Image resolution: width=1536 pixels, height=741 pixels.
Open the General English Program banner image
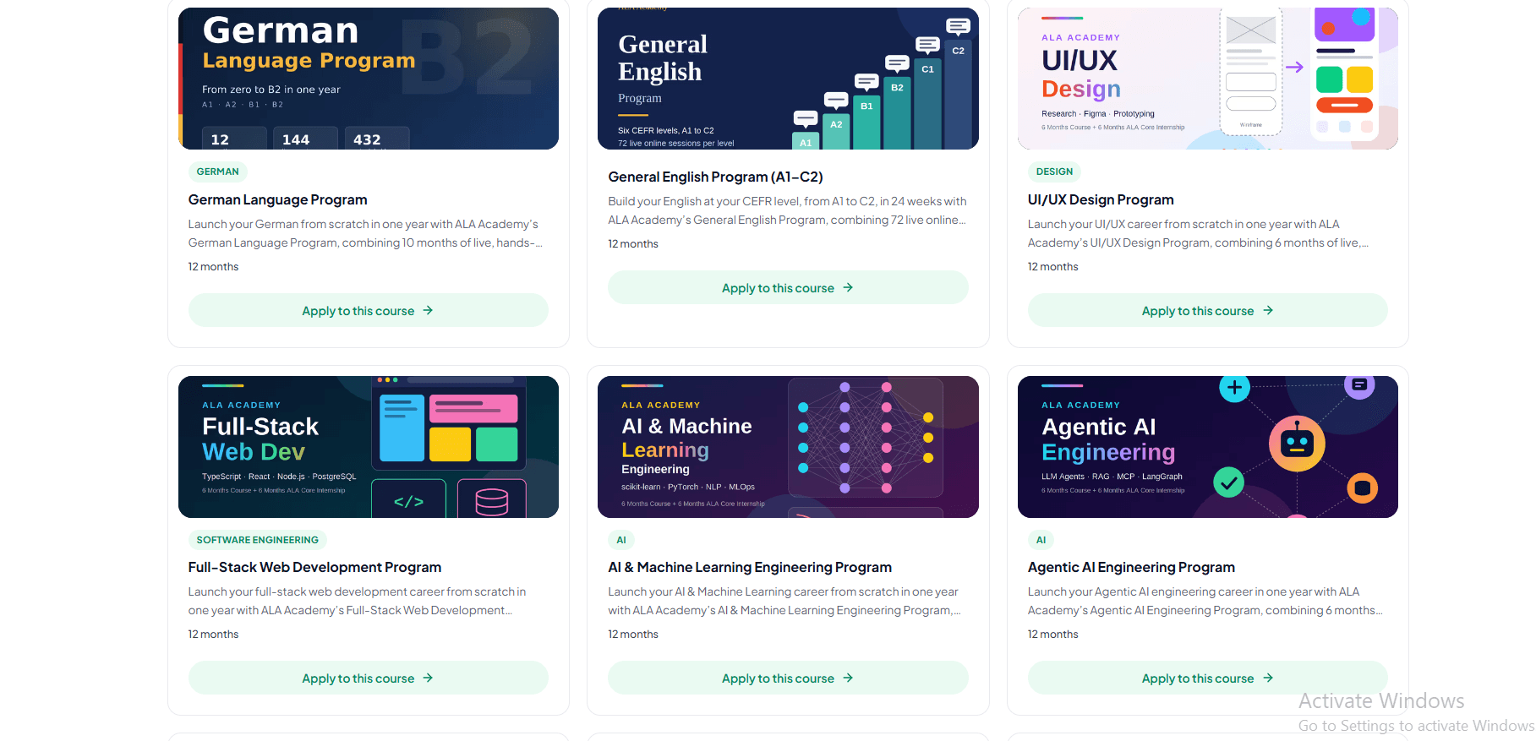point(788,79)
